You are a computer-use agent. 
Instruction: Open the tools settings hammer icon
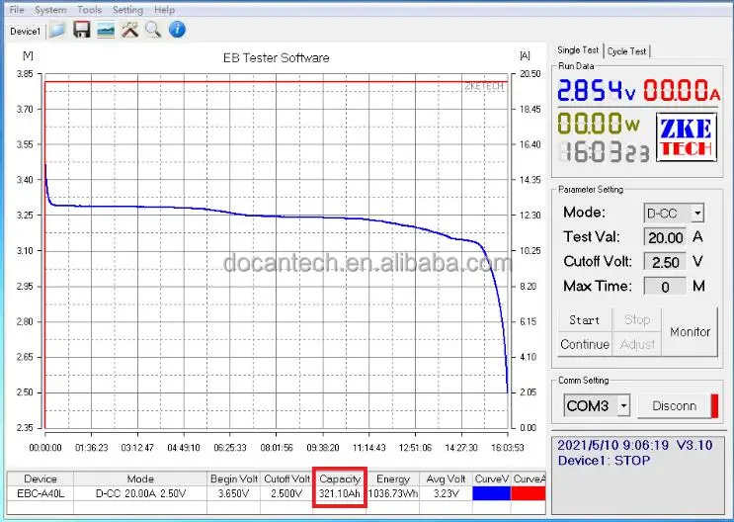(129, 30)
